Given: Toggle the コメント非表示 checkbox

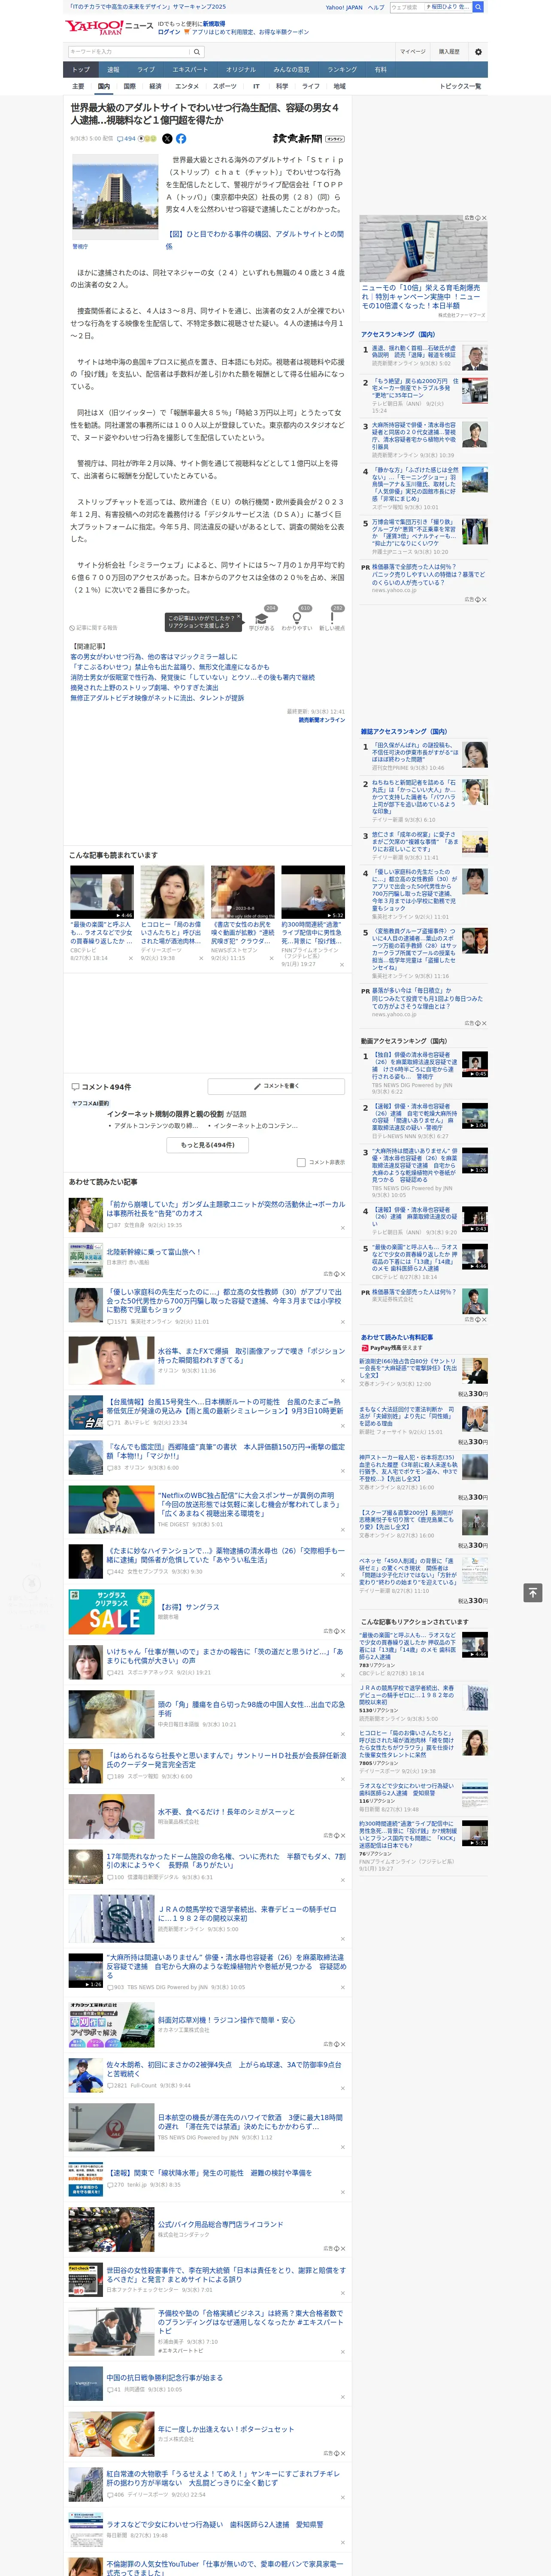Looking at the screenshot, I should [301, 1162].
